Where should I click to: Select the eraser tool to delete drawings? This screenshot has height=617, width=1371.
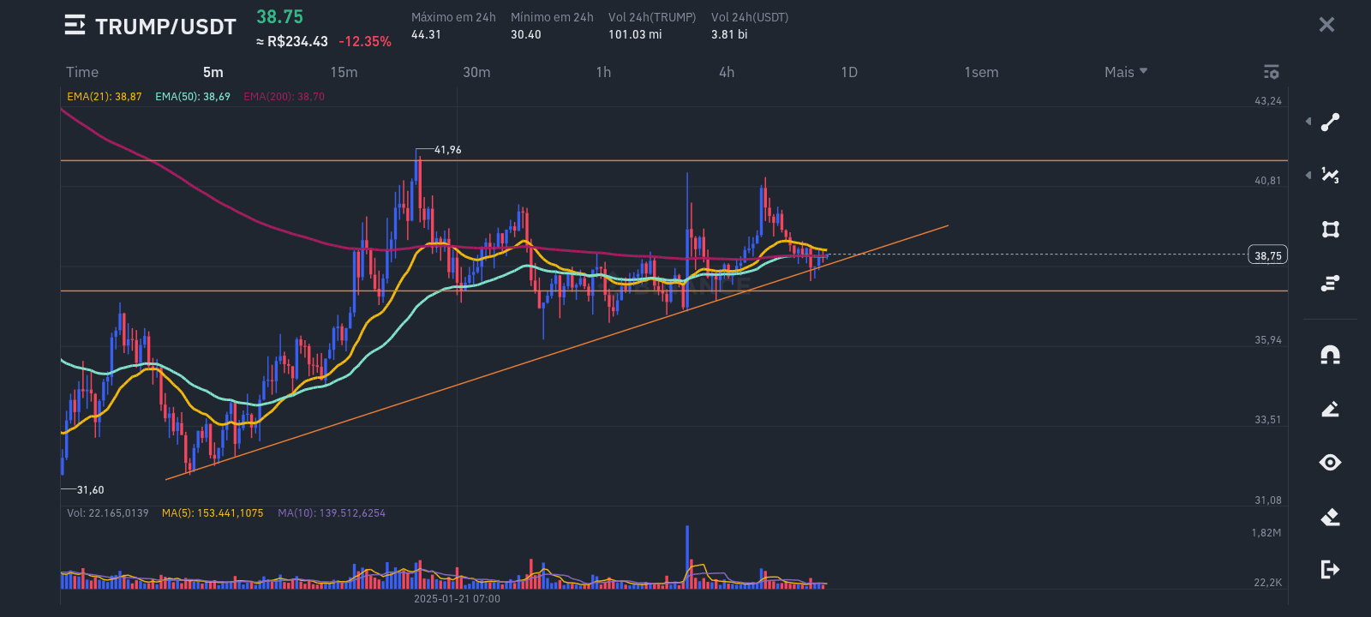1330,517
